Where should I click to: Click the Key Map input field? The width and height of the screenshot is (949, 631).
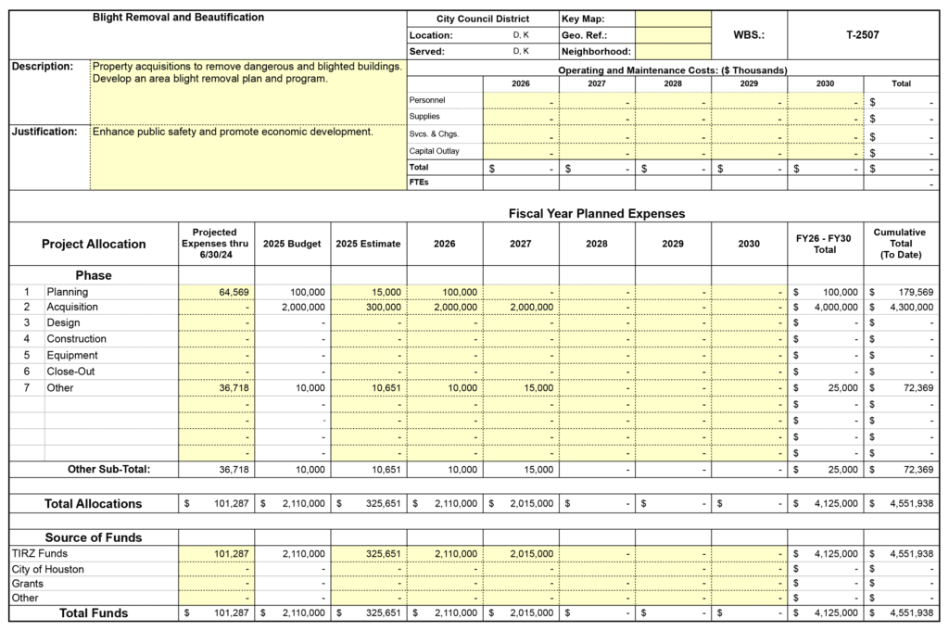pos(673,19)
